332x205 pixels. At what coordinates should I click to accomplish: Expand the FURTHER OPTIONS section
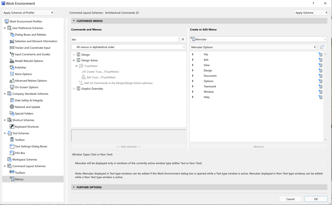point(74,187)
